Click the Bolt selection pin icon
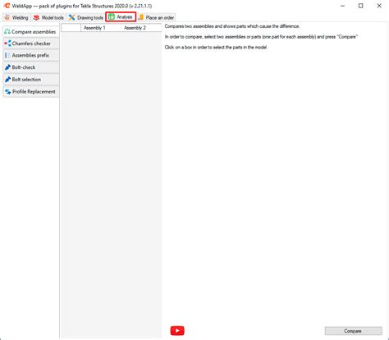Viewport: 389px width, 340px height. click(x=7, y=80)
